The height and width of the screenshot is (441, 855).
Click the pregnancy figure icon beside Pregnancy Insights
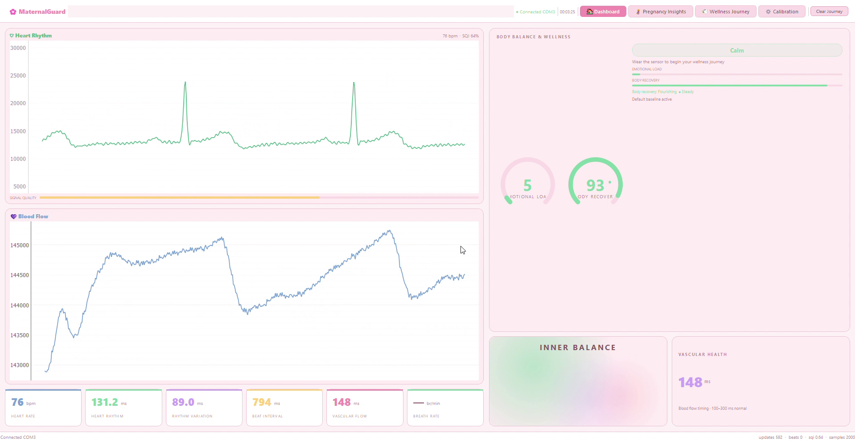click(638, 12)
